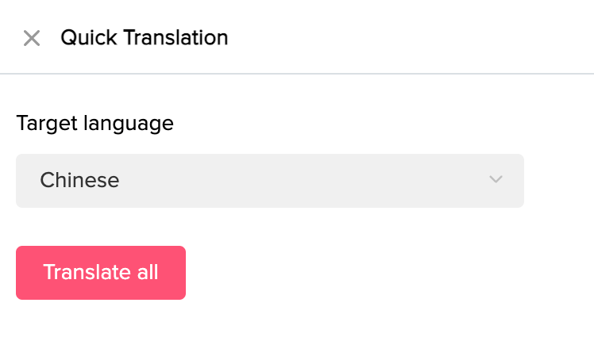The image size is (594, 341).
Task: Click the Target language label
Action: pyautogui.click(x=94, y=124)
